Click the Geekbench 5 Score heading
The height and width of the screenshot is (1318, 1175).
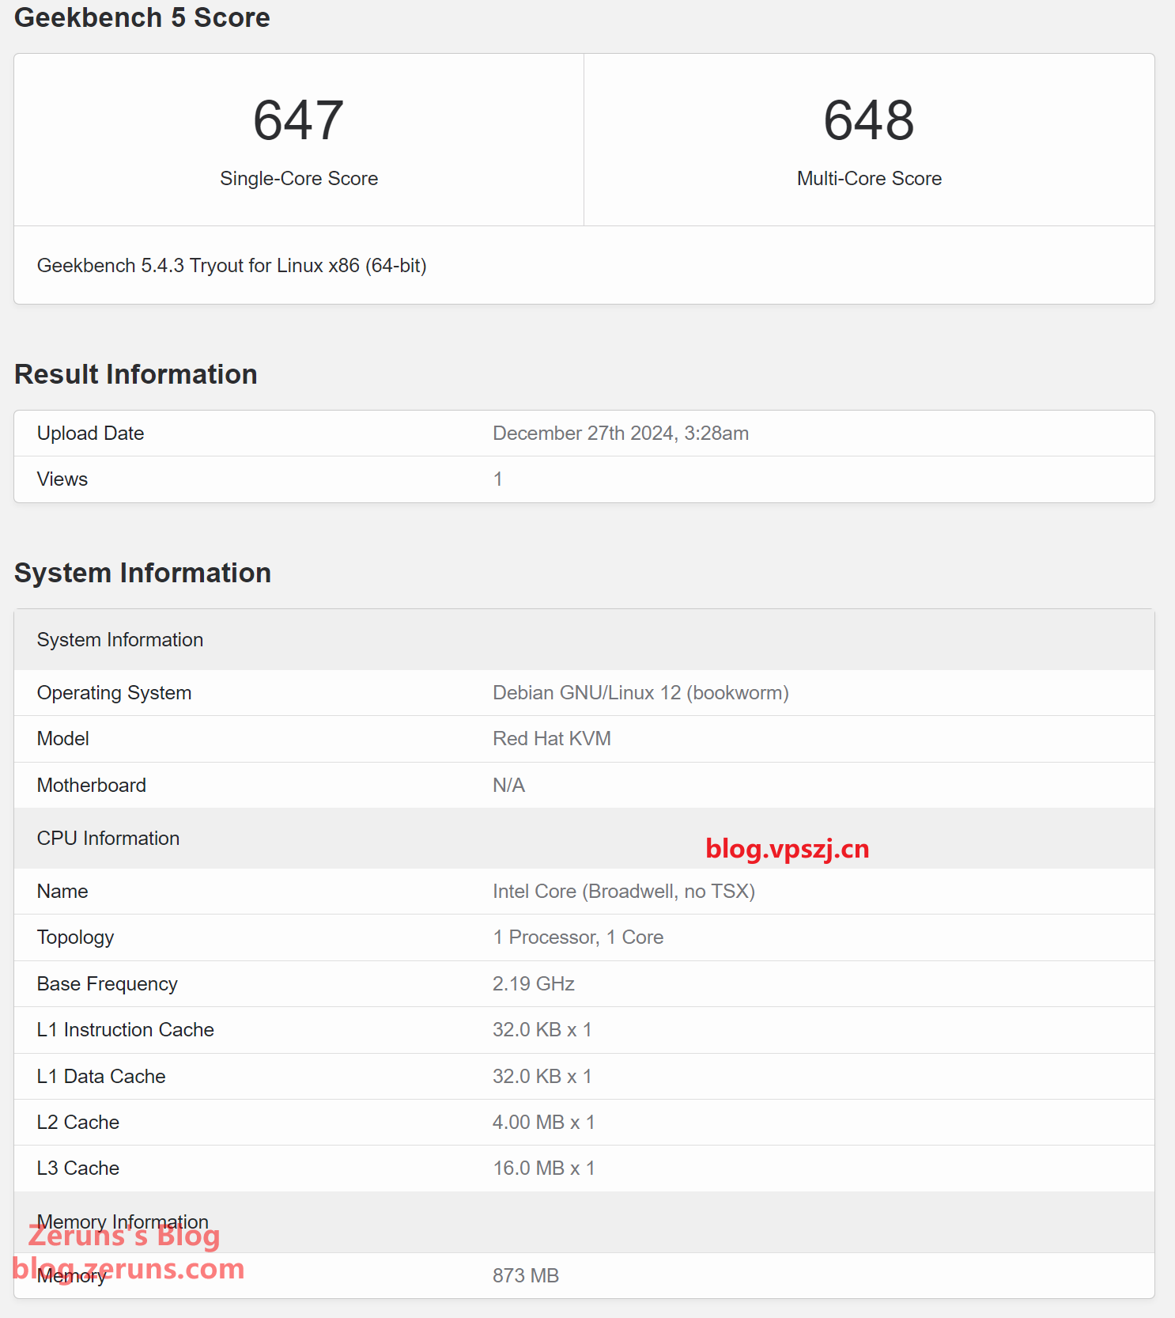[x=142, y=17]
